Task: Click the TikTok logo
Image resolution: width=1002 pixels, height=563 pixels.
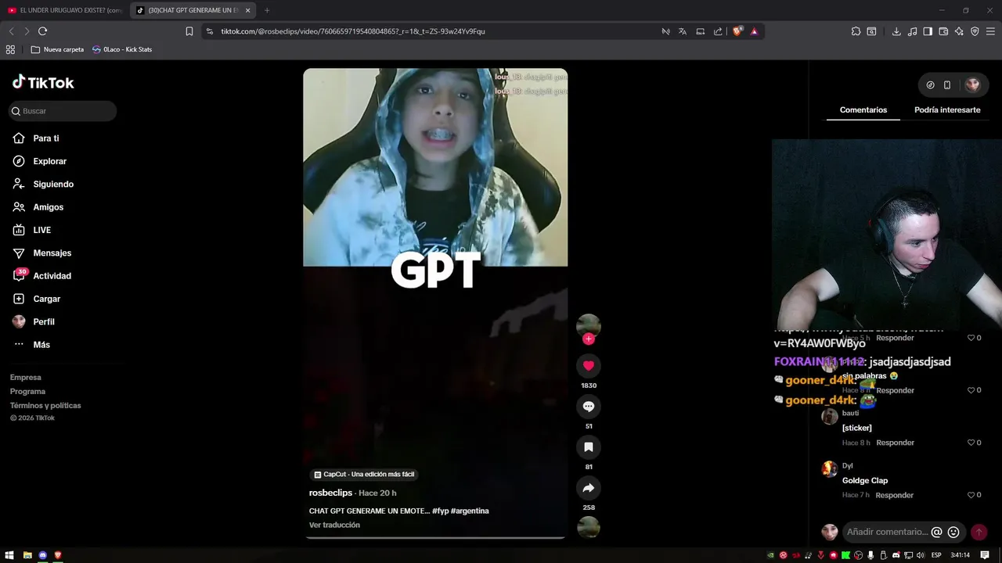Action: pyautogui.click(x=43, y=82)
